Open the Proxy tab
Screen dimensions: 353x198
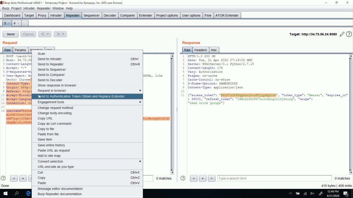pyautogui.click(x=42, y=15)
